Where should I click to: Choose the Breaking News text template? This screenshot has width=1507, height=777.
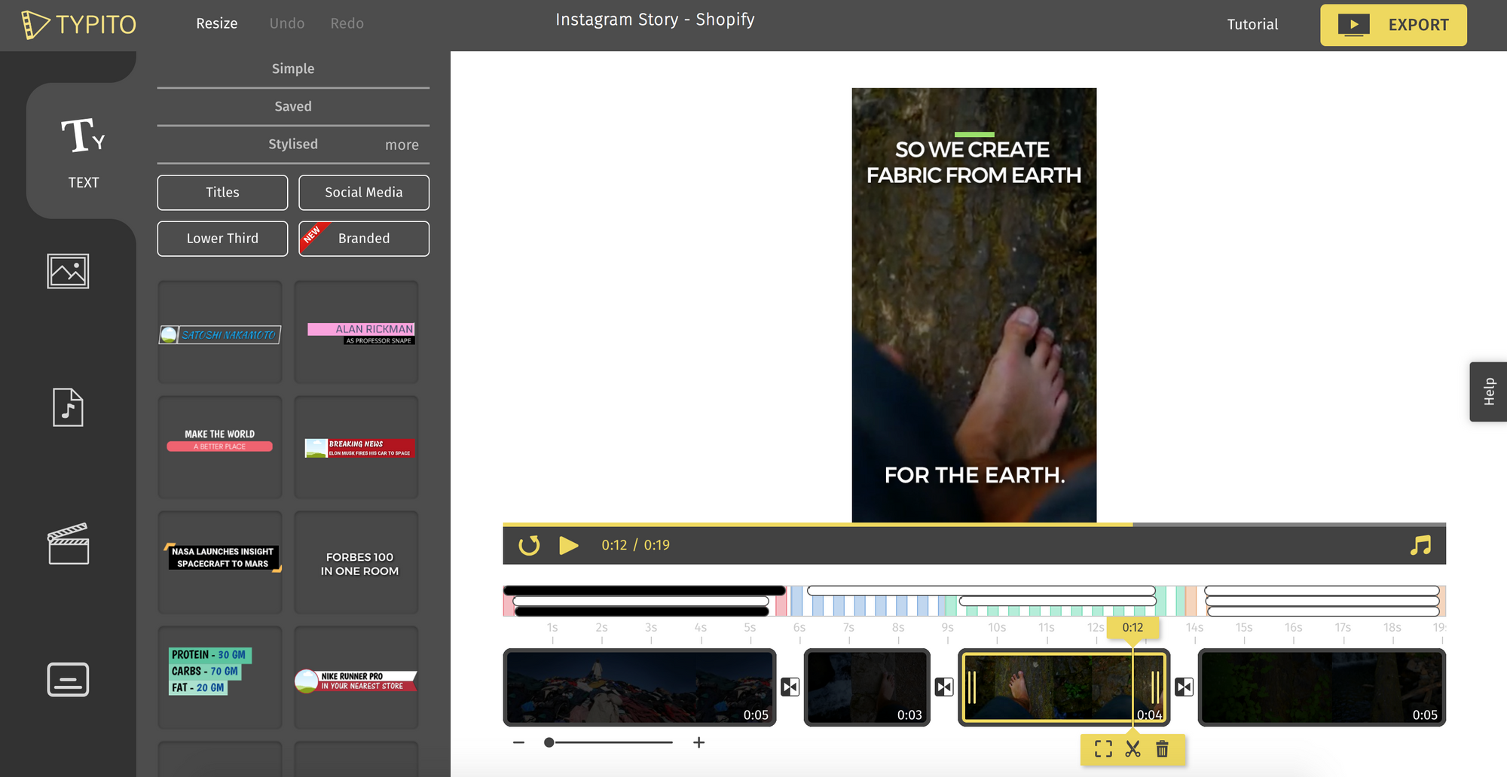pyautogui.click(x=356, y=447)
